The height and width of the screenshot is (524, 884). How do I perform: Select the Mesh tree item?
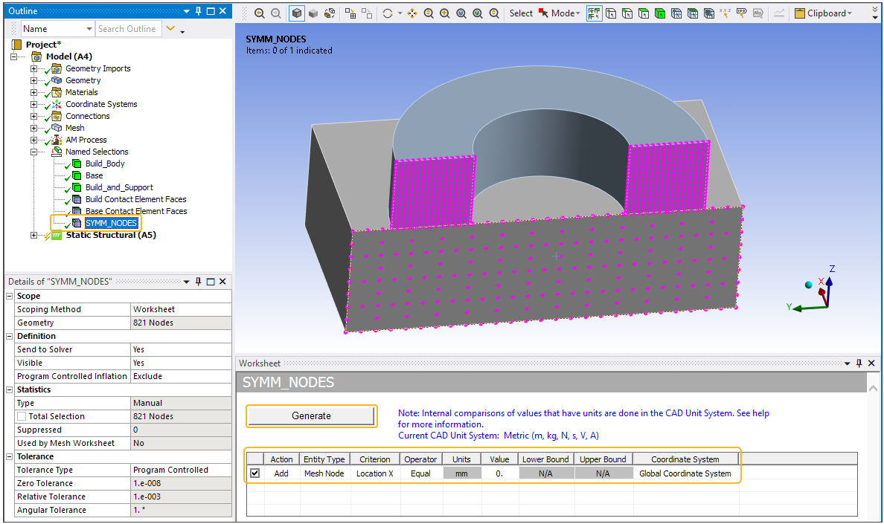click(75, 128)
